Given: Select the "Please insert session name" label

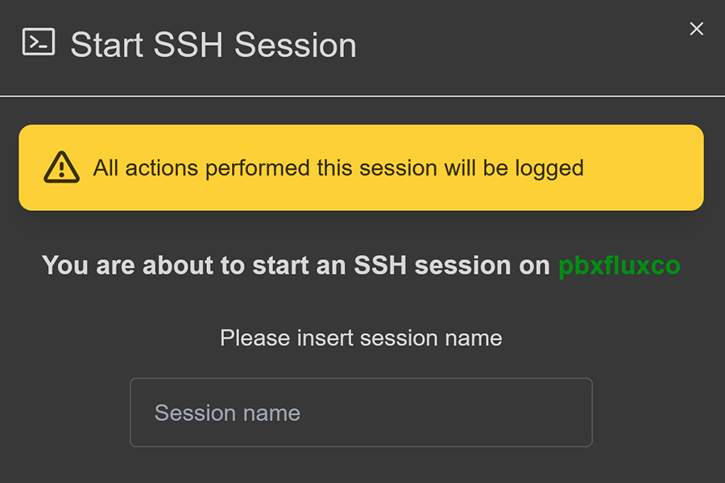Looking at the screenshot, I should (361, 338).
